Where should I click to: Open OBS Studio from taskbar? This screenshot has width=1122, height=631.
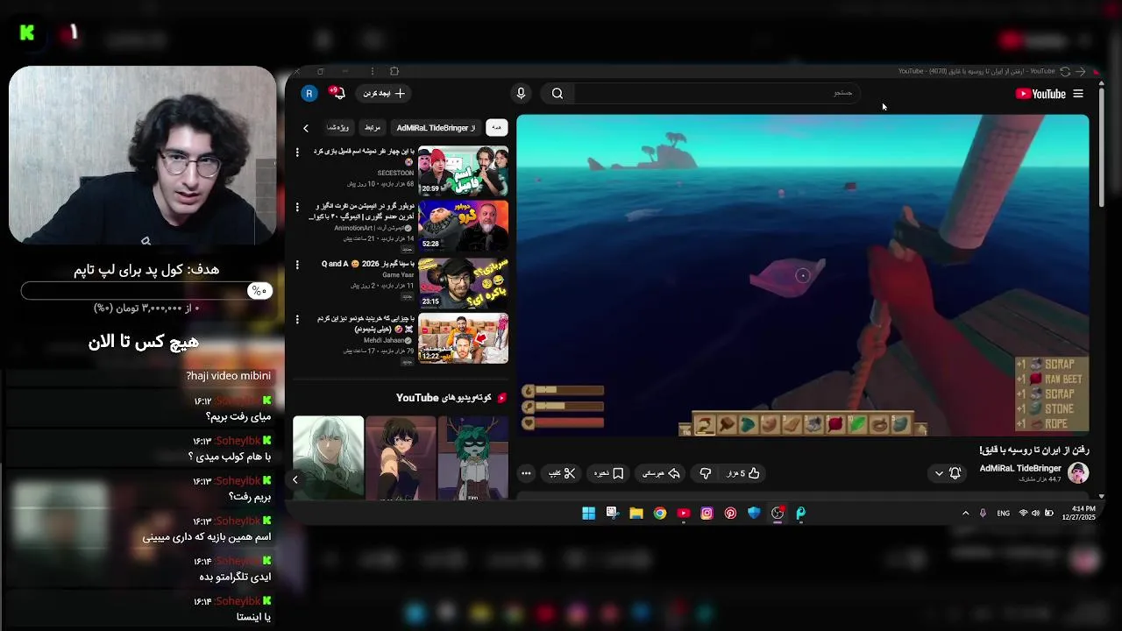778,514
